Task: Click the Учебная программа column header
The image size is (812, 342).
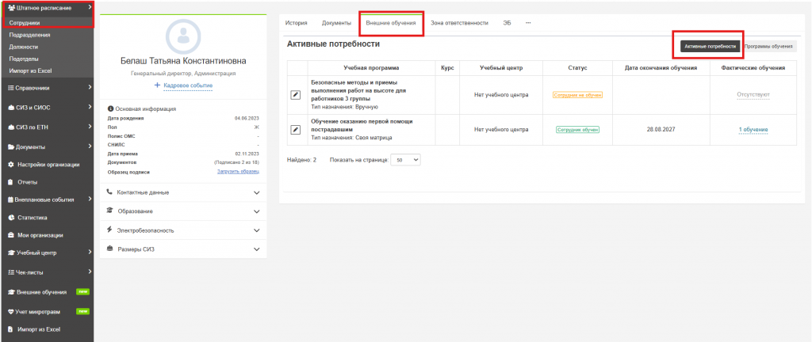Action: (371, 67)
